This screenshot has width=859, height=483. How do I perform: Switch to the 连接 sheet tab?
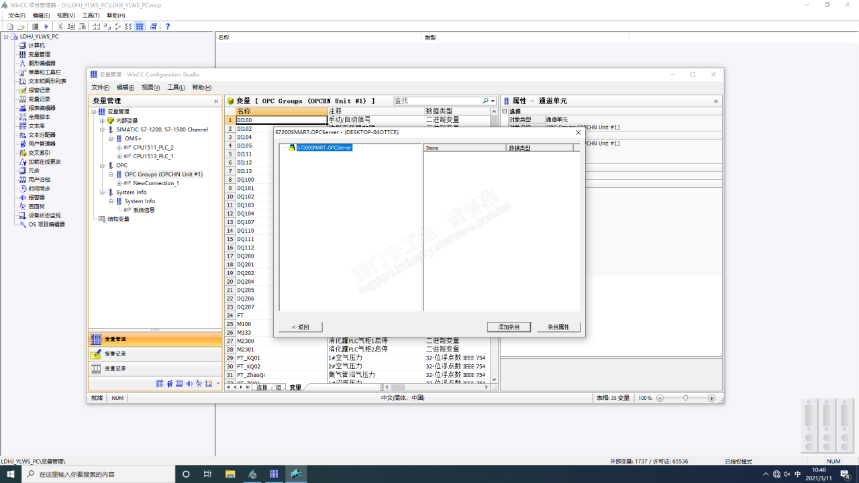[262, 387]
